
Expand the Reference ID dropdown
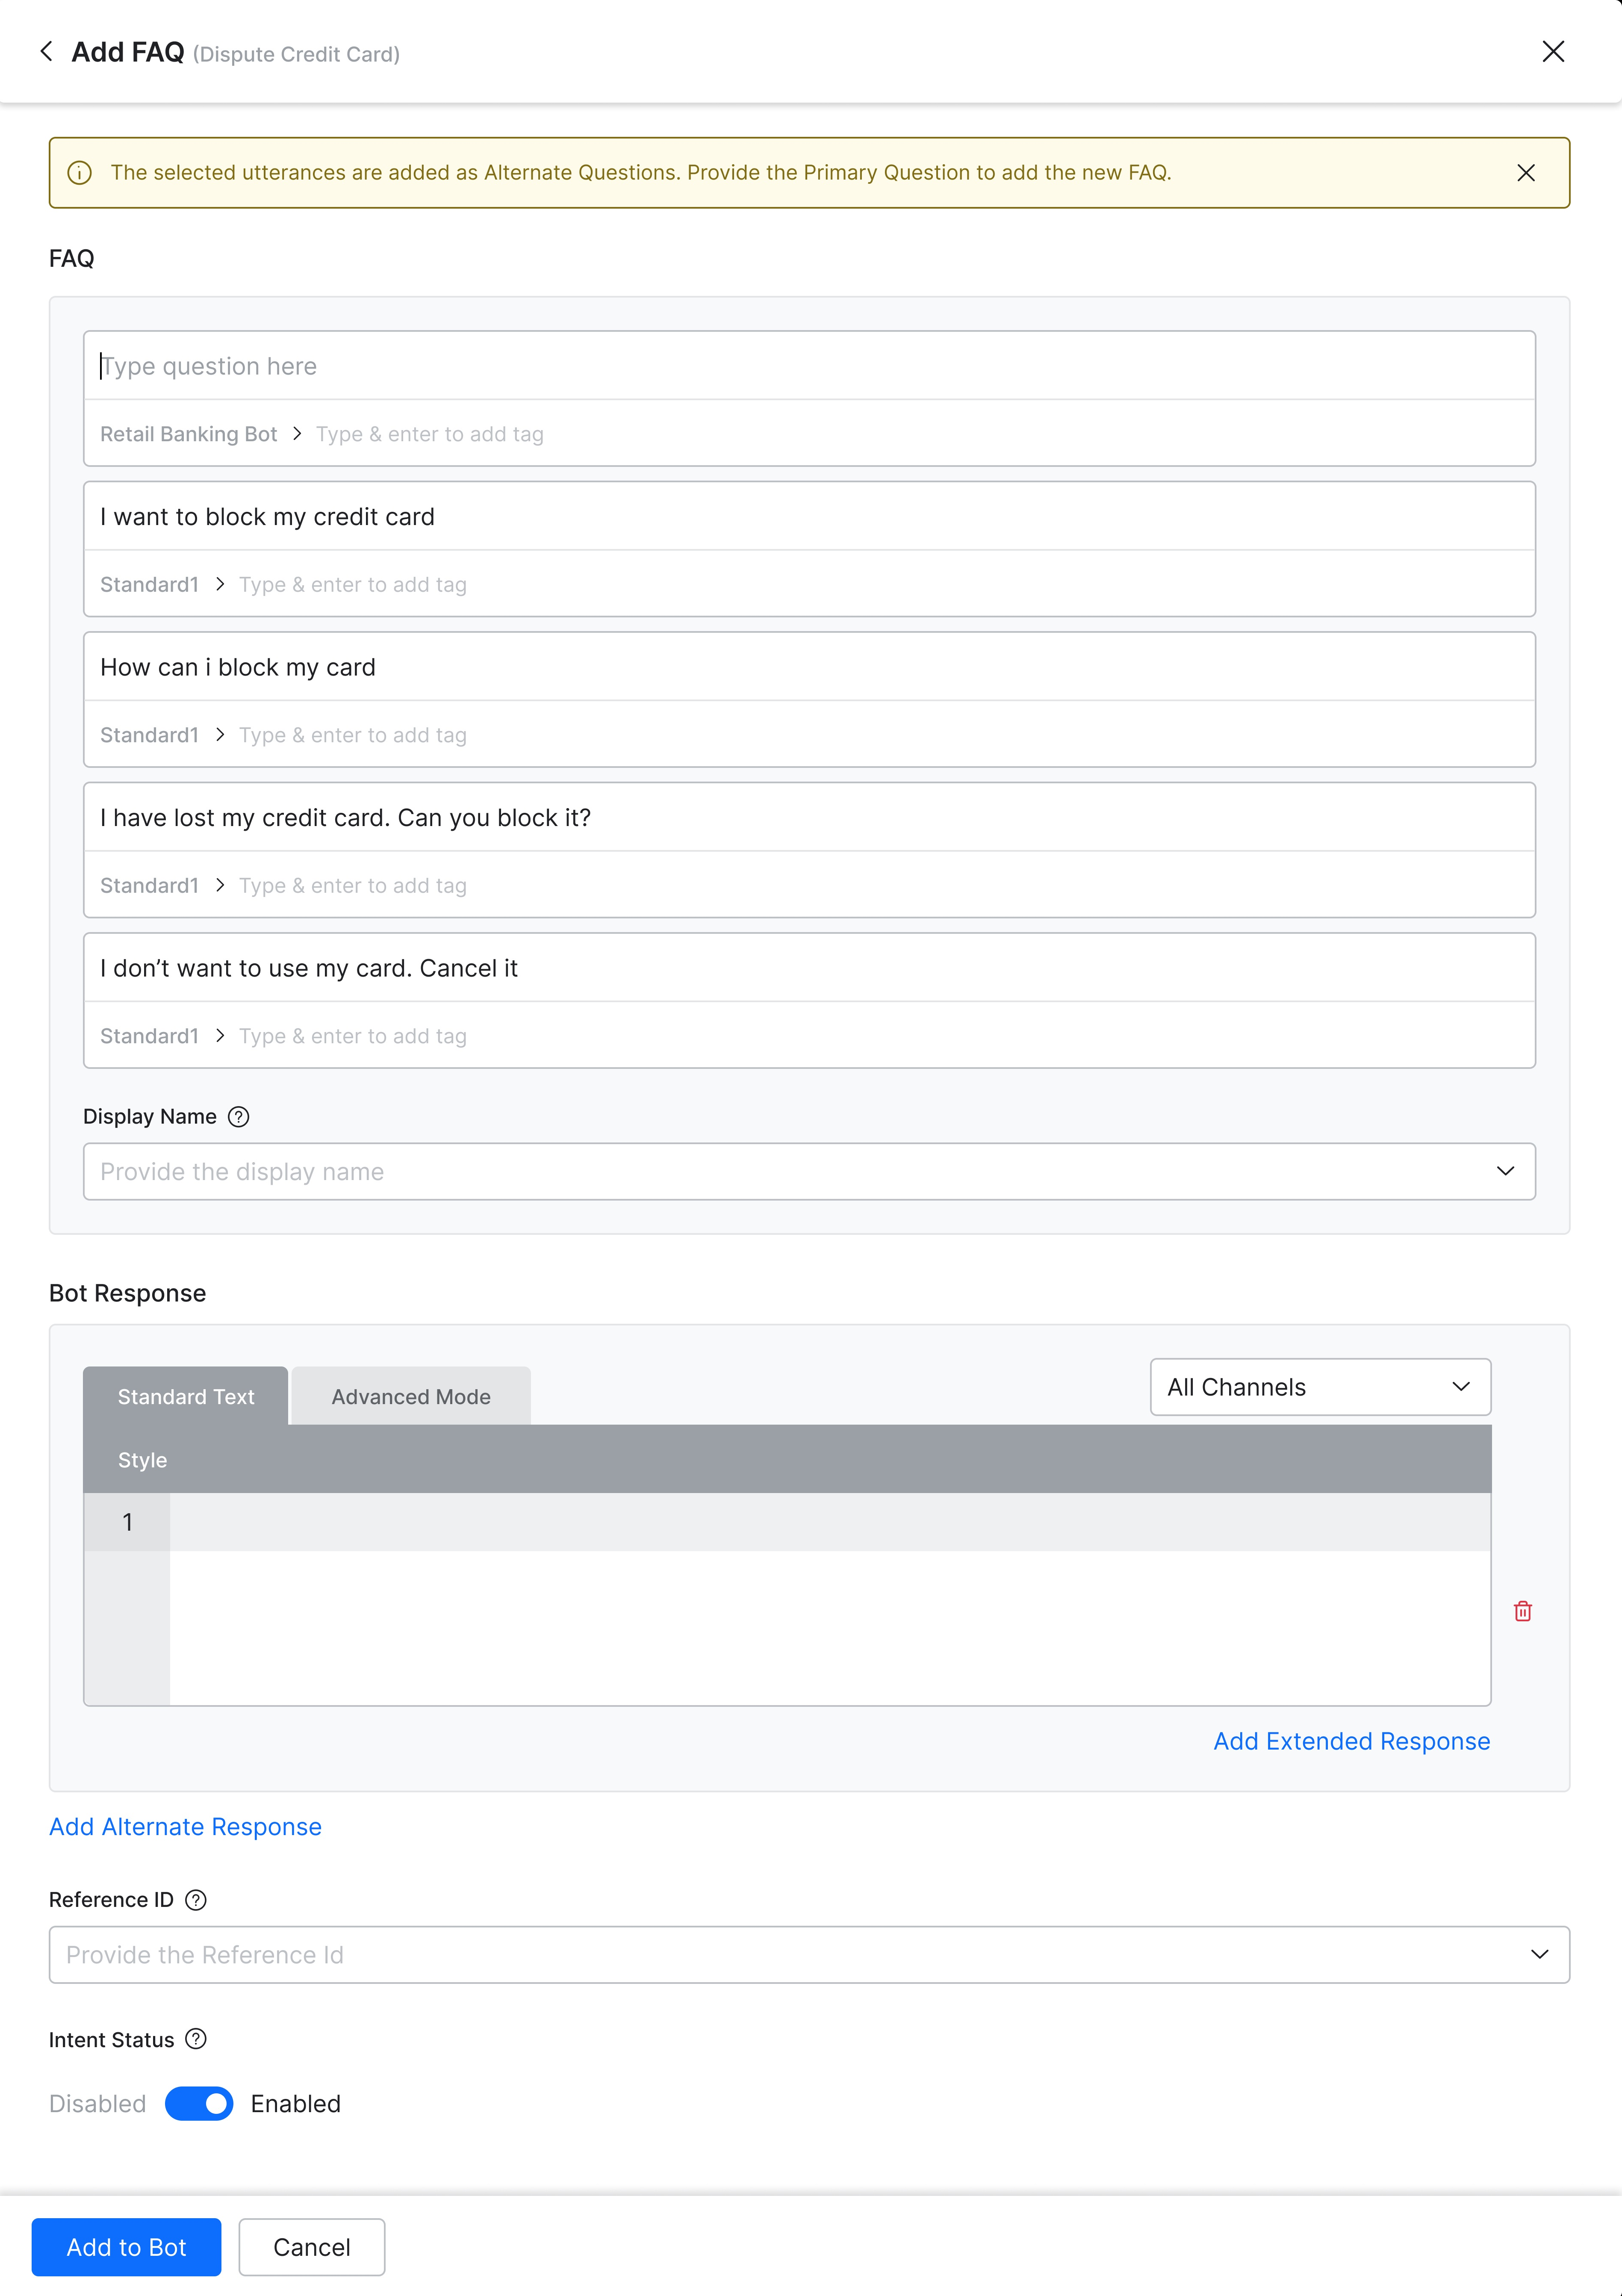pyautogui.click(x=1539, y=1954)
